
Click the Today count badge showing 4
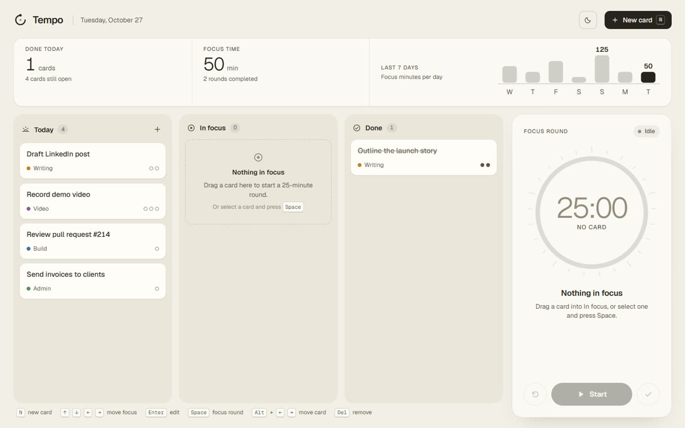pyautogui.click(x=63, y=130)
